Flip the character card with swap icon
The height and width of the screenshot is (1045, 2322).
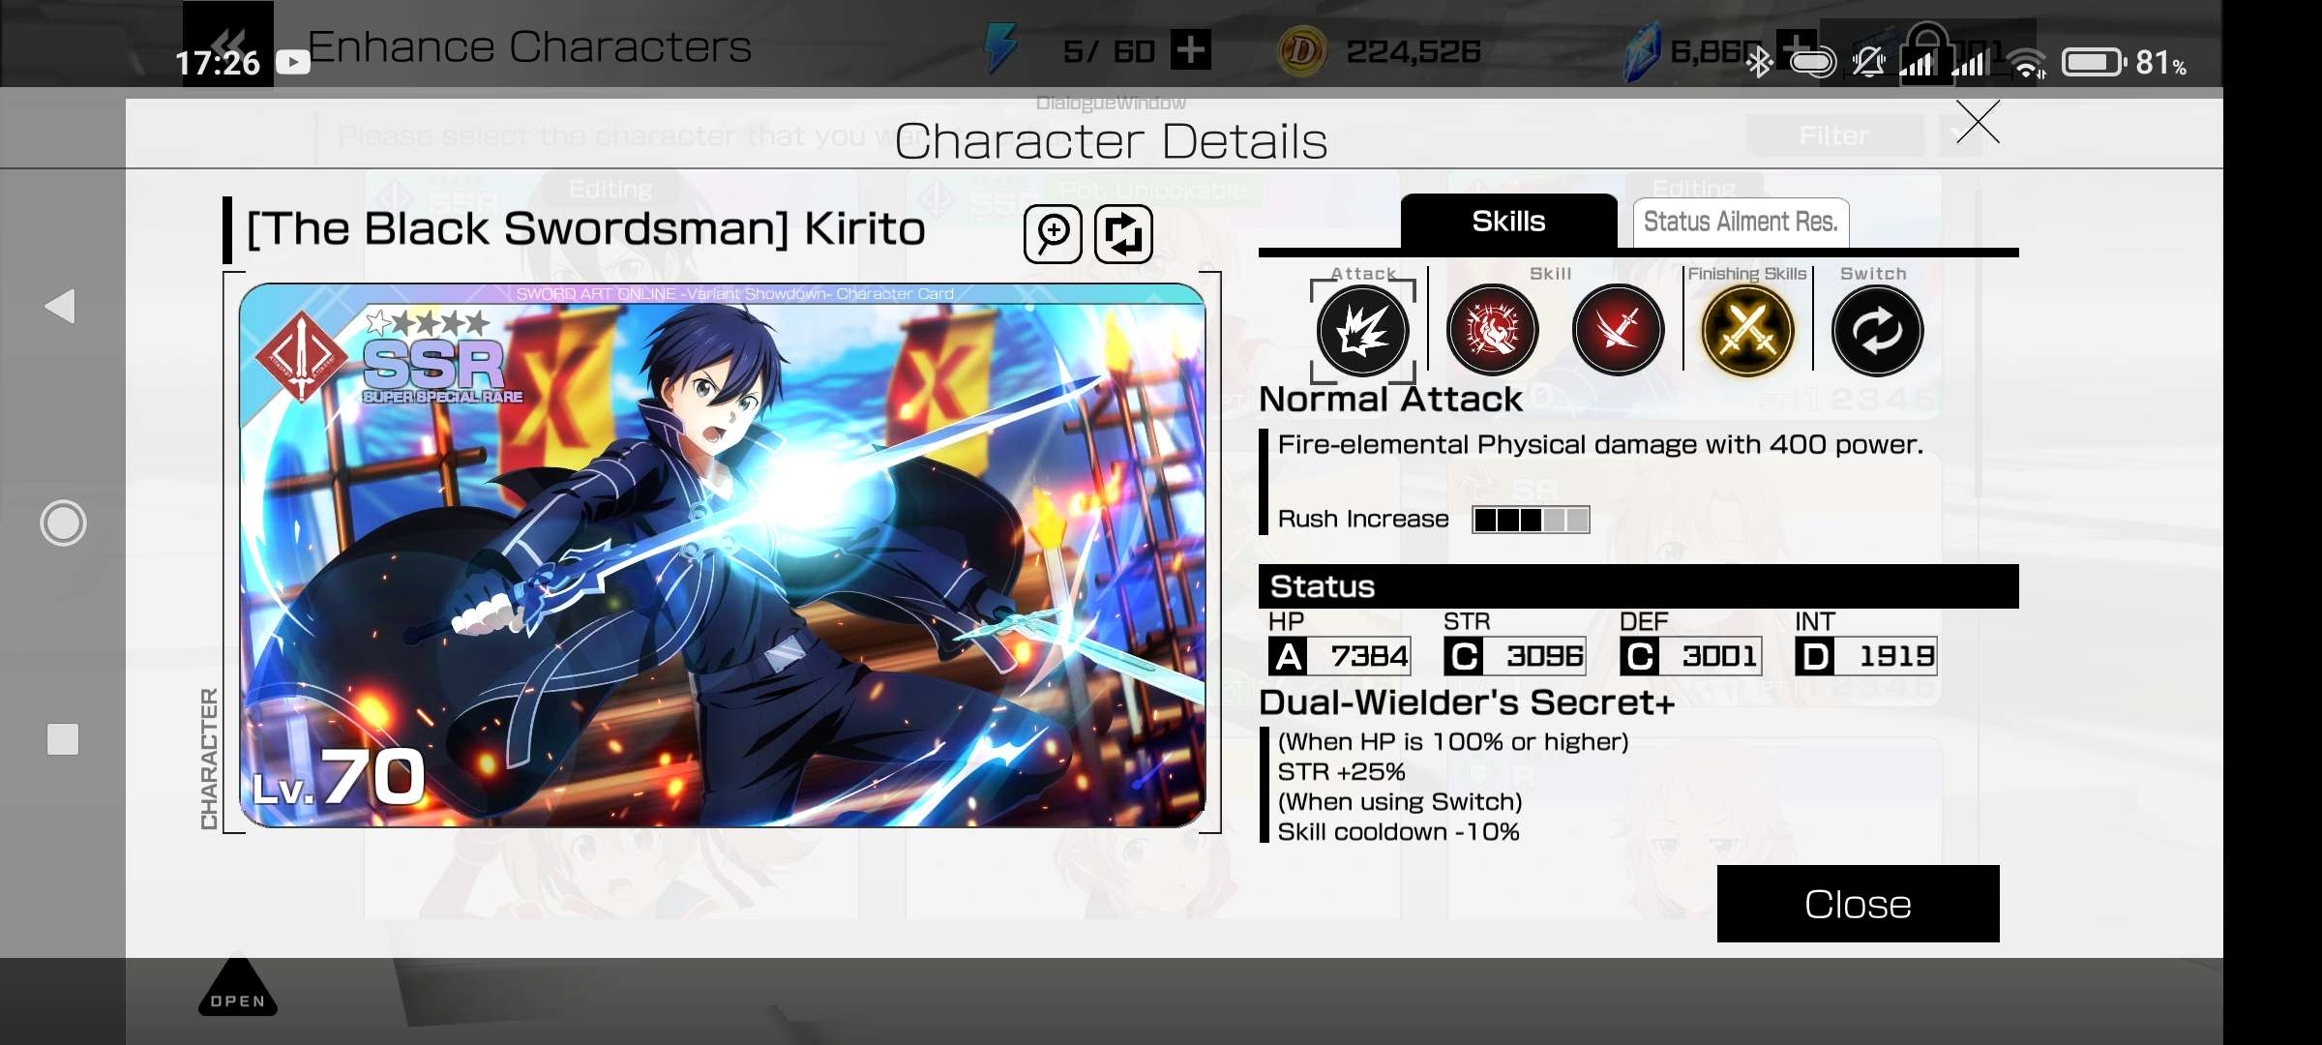(x=1123, y=234)
